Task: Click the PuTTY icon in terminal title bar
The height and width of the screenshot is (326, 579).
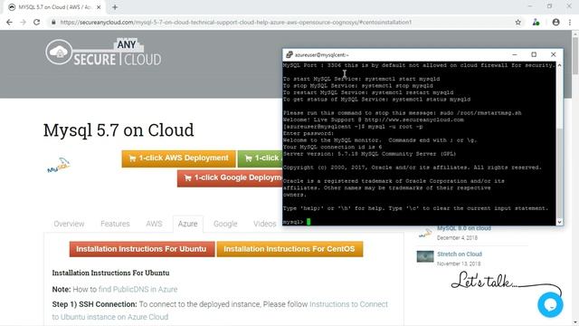Action: pyautogui.click(x=289, y=54)
